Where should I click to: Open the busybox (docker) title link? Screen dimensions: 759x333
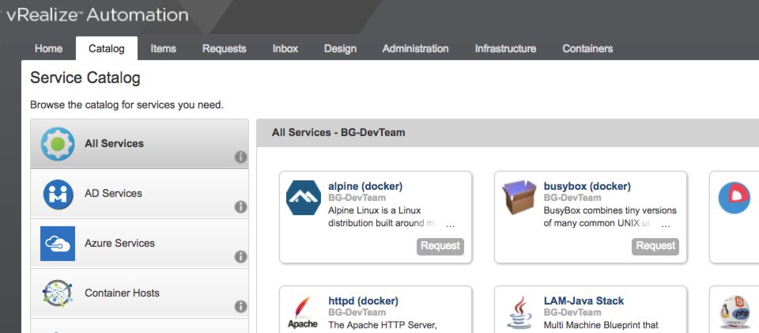[x=587, y=187]
